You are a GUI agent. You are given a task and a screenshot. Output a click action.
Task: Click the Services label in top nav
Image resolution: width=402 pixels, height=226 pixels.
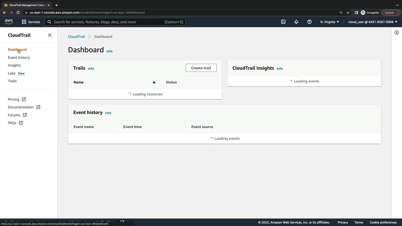[34, 22]
